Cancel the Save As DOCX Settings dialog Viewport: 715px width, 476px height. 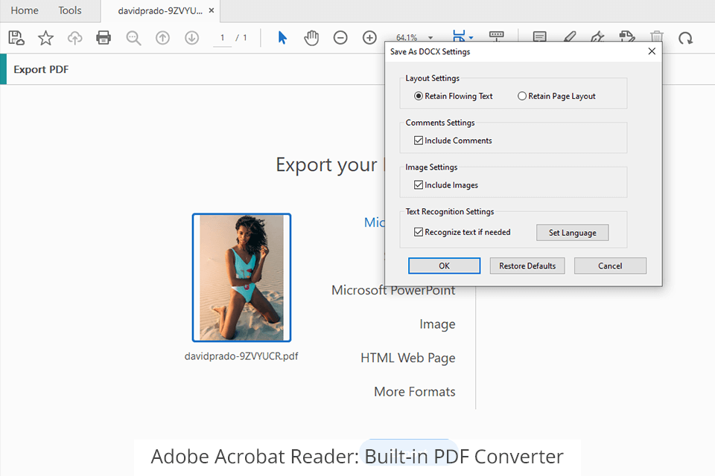point(610,266)
